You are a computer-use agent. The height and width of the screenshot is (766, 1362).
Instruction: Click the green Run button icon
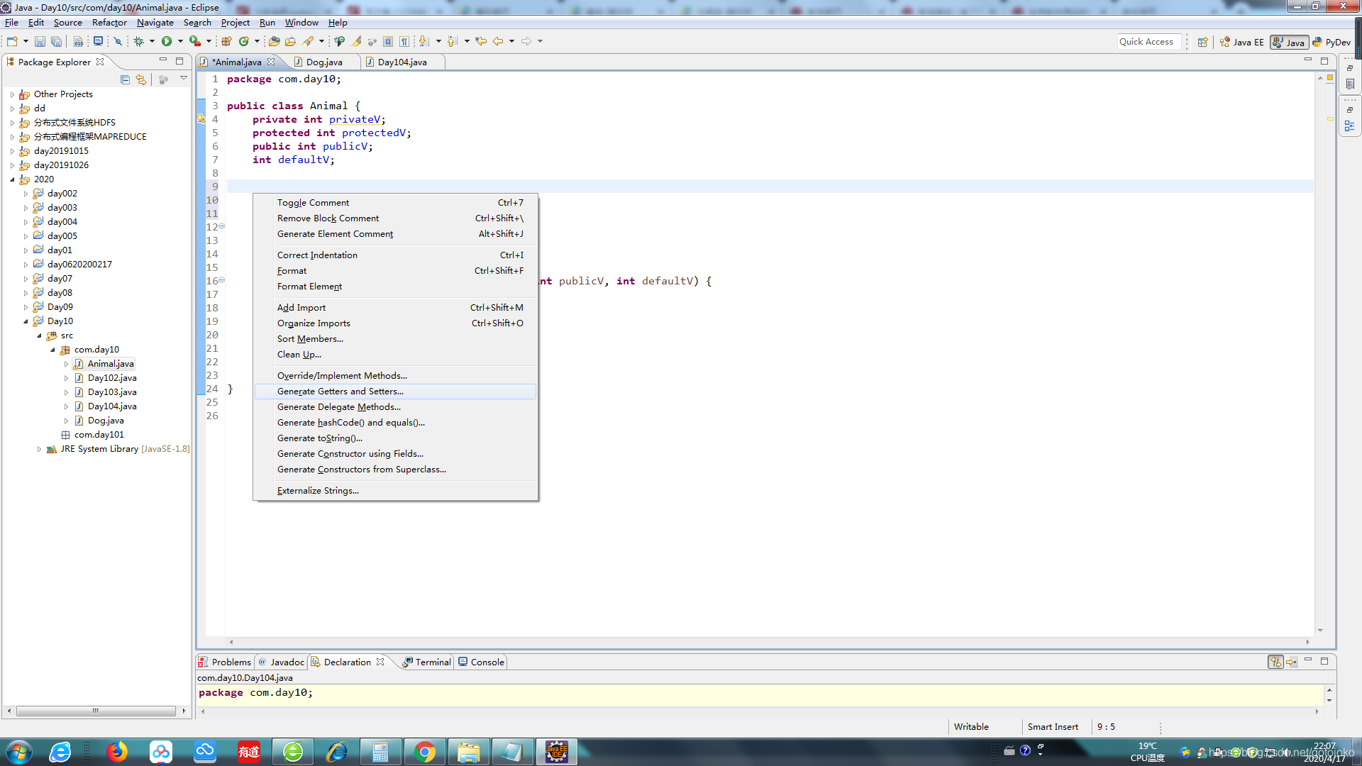(x=167, y=41)
